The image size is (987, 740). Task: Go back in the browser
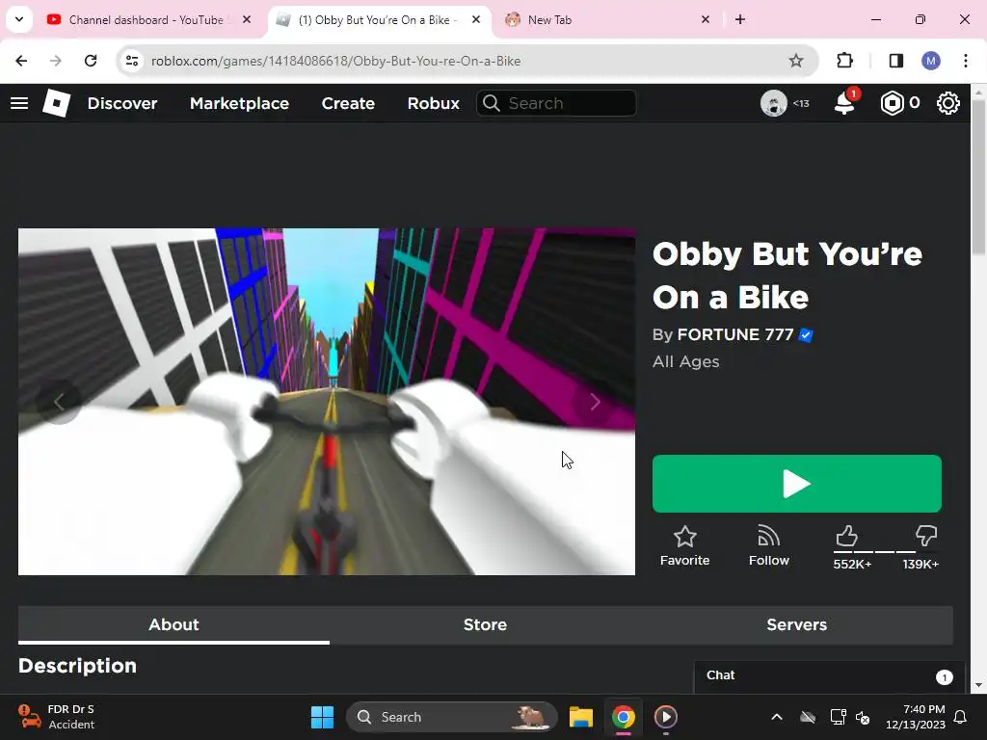(21, 61)
